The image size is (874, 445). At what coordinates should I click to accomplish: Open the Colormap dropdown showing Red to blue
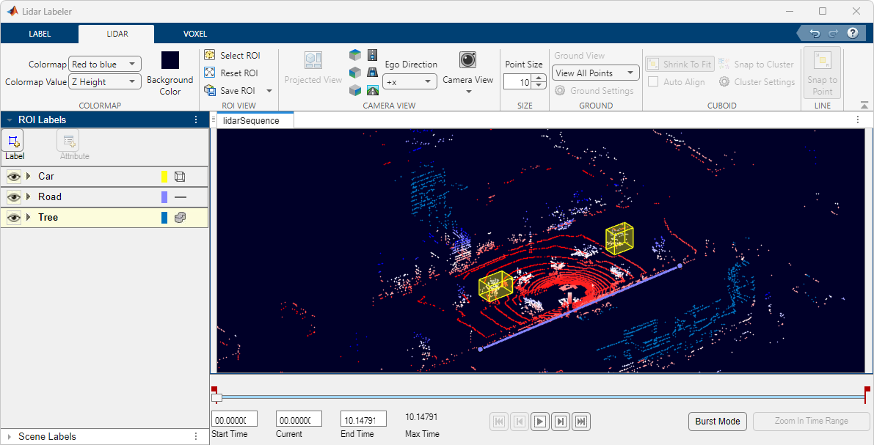click(x=105, y=64)
